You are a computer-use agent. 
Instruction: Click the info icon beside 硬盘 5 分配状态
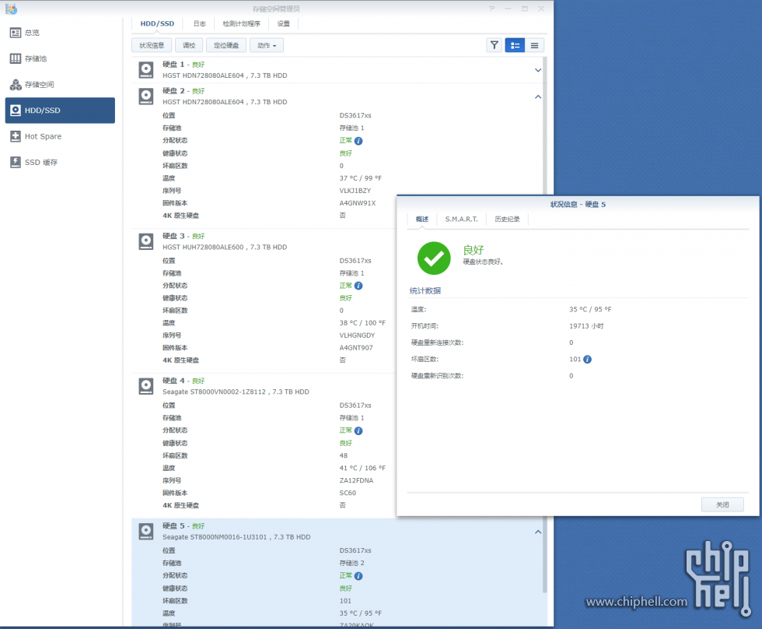pos(358,576)
